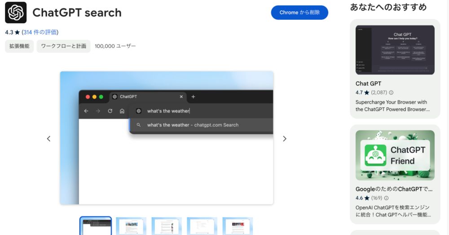Image resolution: width=449 pixels, height=235 pixels.
Task: Click the main weather search preview image
Action: [167, 138]
